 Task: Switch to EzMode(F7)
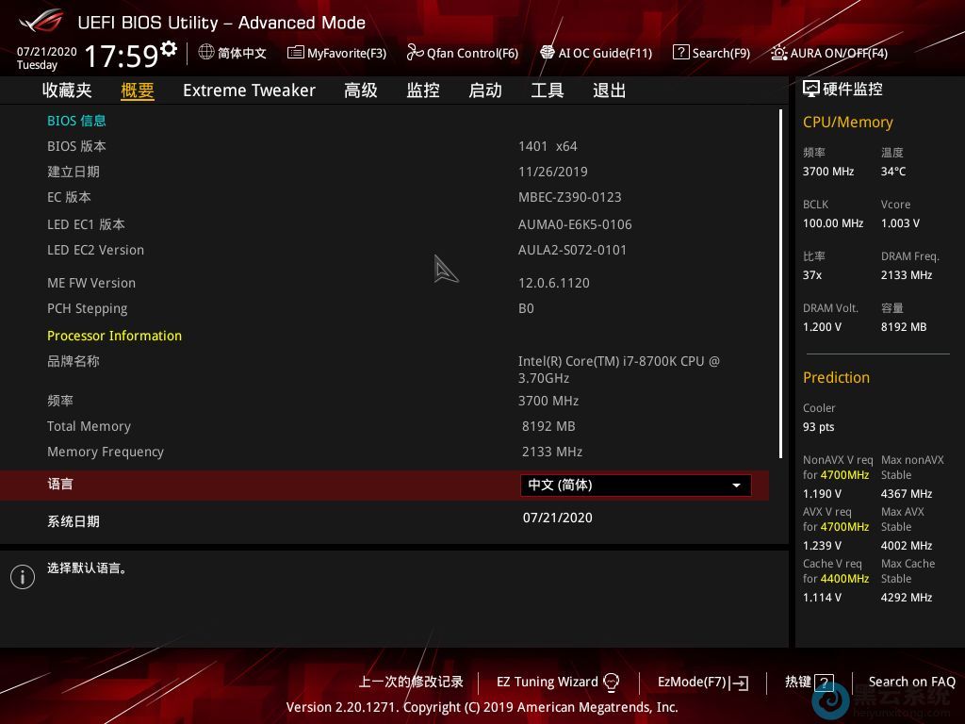702,682
